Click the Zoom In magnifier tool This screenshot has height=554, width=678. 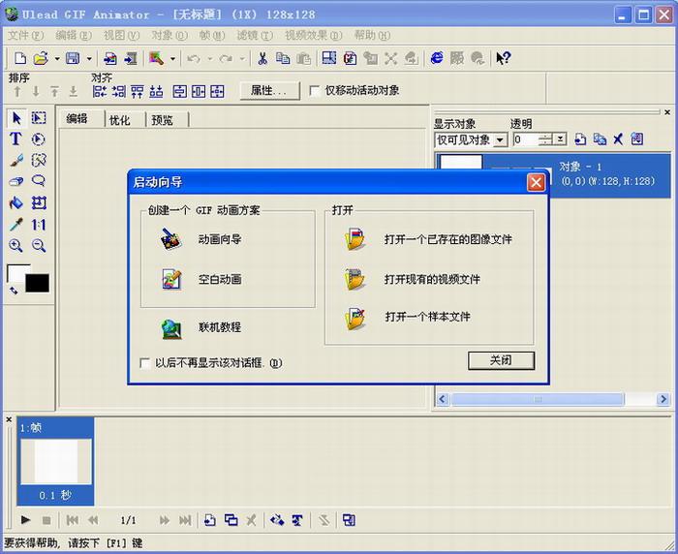(x=16, y=246)
